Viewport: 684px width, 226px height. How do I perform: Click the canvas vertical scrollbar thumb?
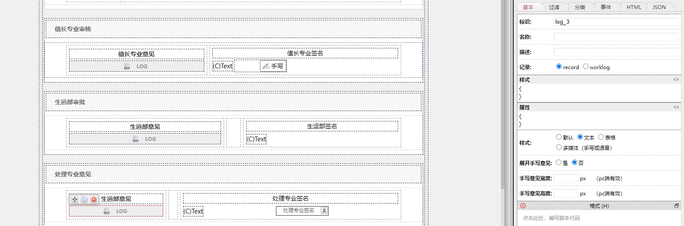pos(503,94)
